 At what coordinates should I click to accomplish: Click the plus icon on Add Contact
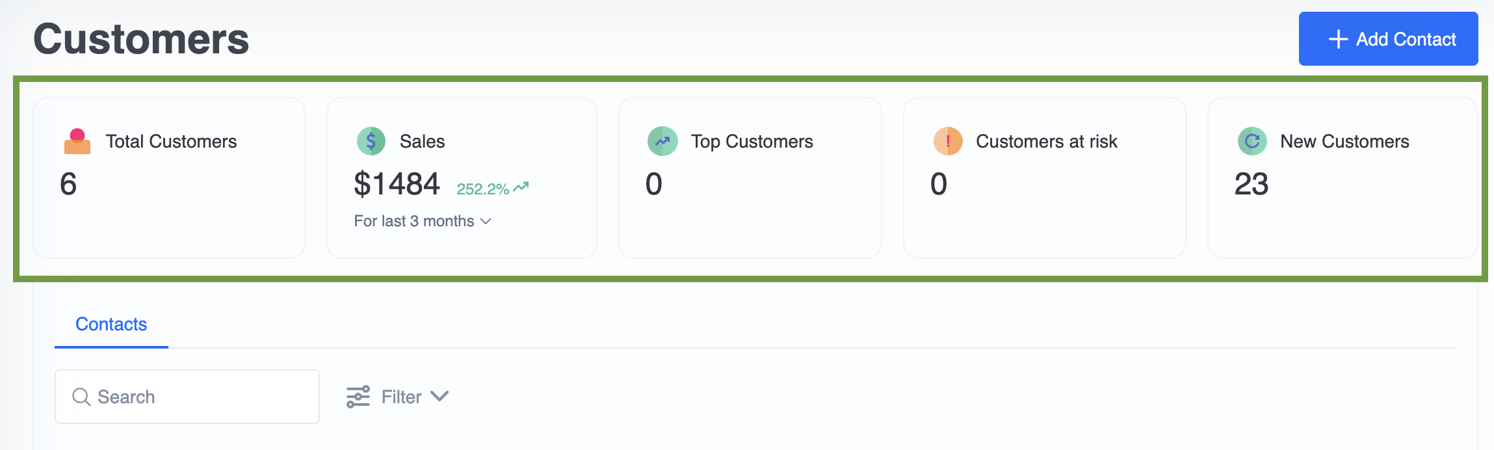pyautogui.click(x=1338, y=39)
